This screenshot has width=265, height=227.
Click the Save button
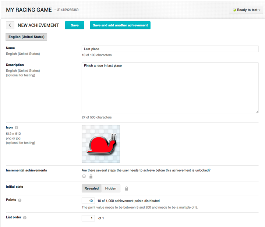[x=75, y=25]
